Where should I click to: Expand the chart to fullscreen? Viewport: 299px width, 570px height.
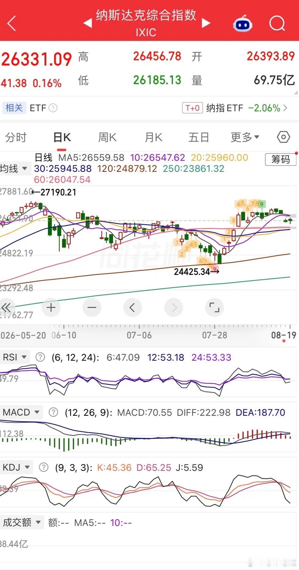click(214, 307)
